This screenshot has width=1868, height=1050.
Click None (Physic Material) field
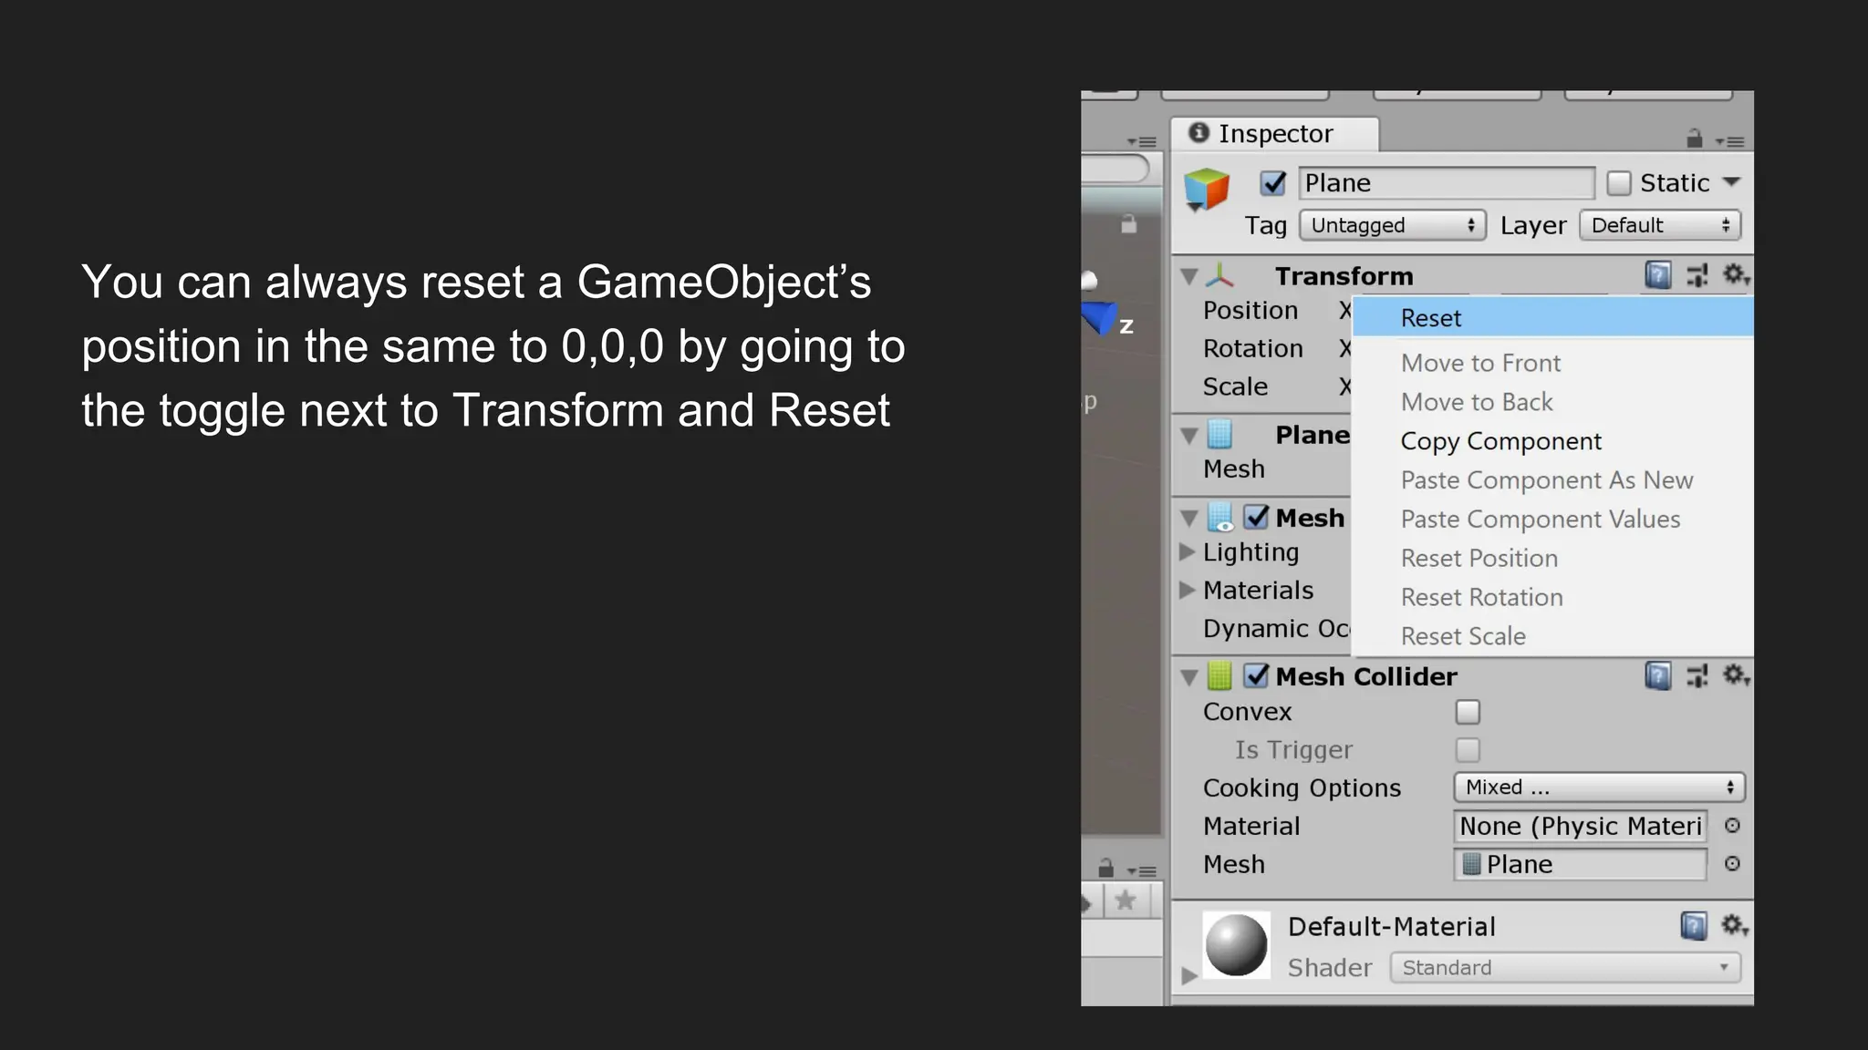point(1580,826)
